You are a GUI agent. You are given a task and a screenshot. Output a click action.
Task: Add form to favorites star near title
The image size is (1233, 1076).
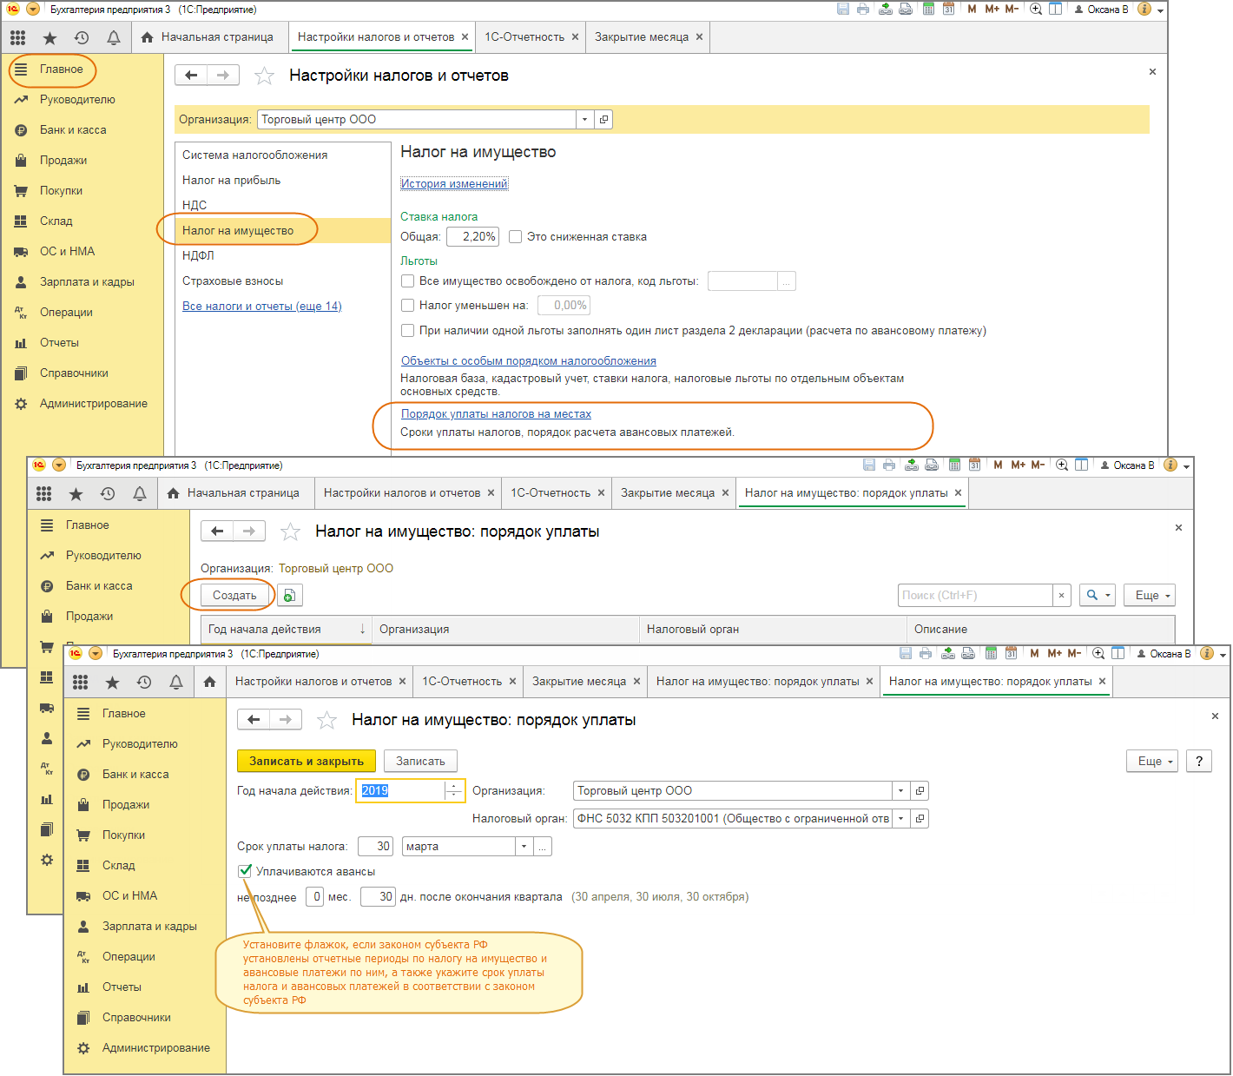pos(326,720)
